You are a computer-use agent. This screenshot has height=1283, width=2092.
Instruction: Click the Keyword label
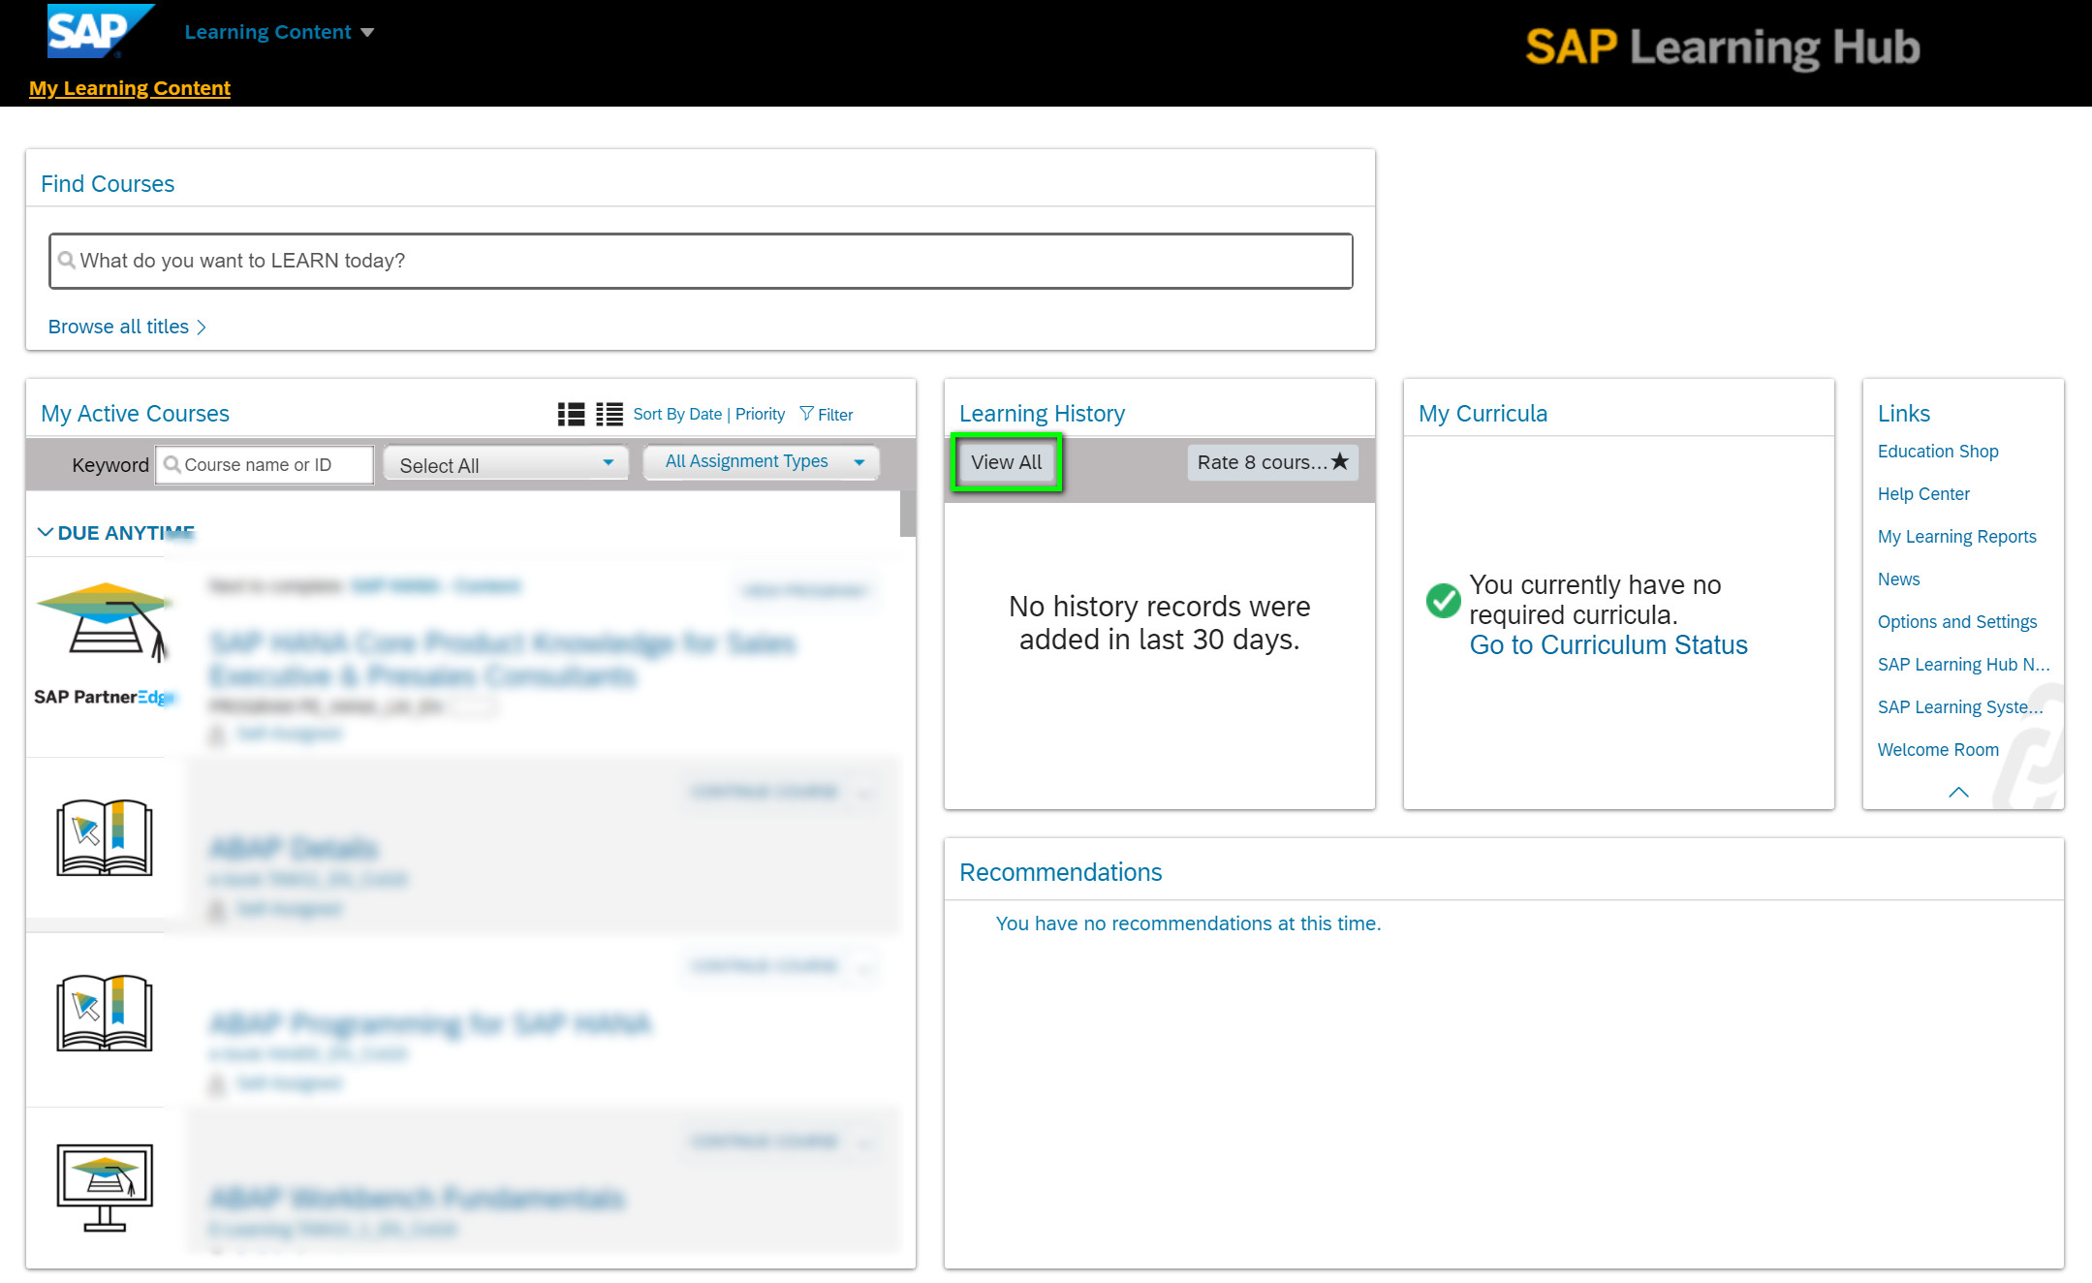tap(109, 465)
